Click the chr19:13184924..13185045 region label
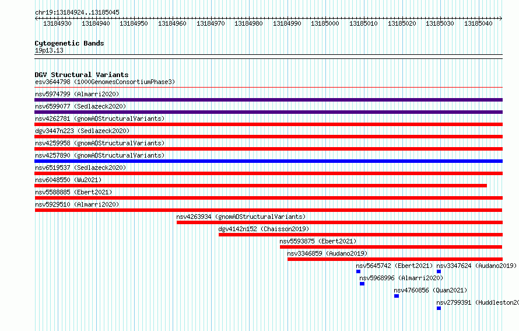Viewport: 519px width, 331px height. click(x=77, y=12)
